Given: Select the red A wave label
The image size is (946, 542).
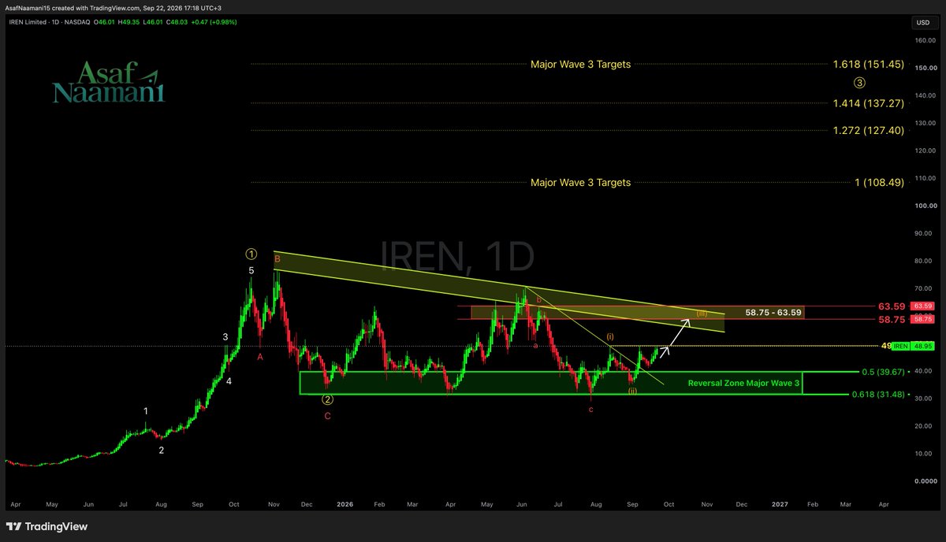Looking at the screenshot, I should click(260, 356).
